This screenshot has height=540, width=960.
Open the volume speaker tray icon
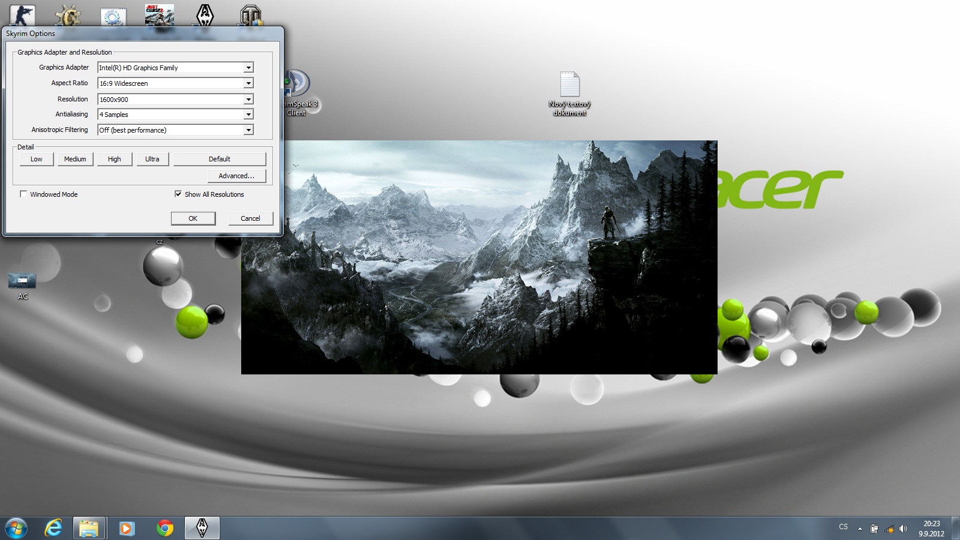point(904,529)
